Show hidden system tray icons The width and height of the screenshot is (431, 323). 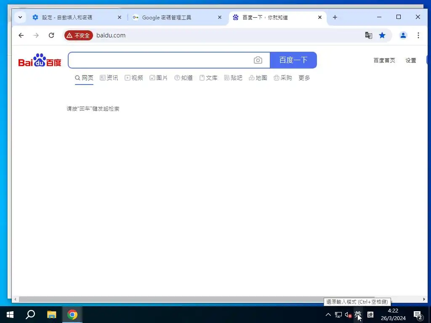pyautogui.click(x=328, y=315)
